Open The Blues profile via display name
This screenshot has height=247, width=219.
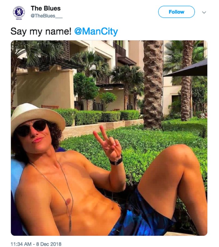point(46,8)
